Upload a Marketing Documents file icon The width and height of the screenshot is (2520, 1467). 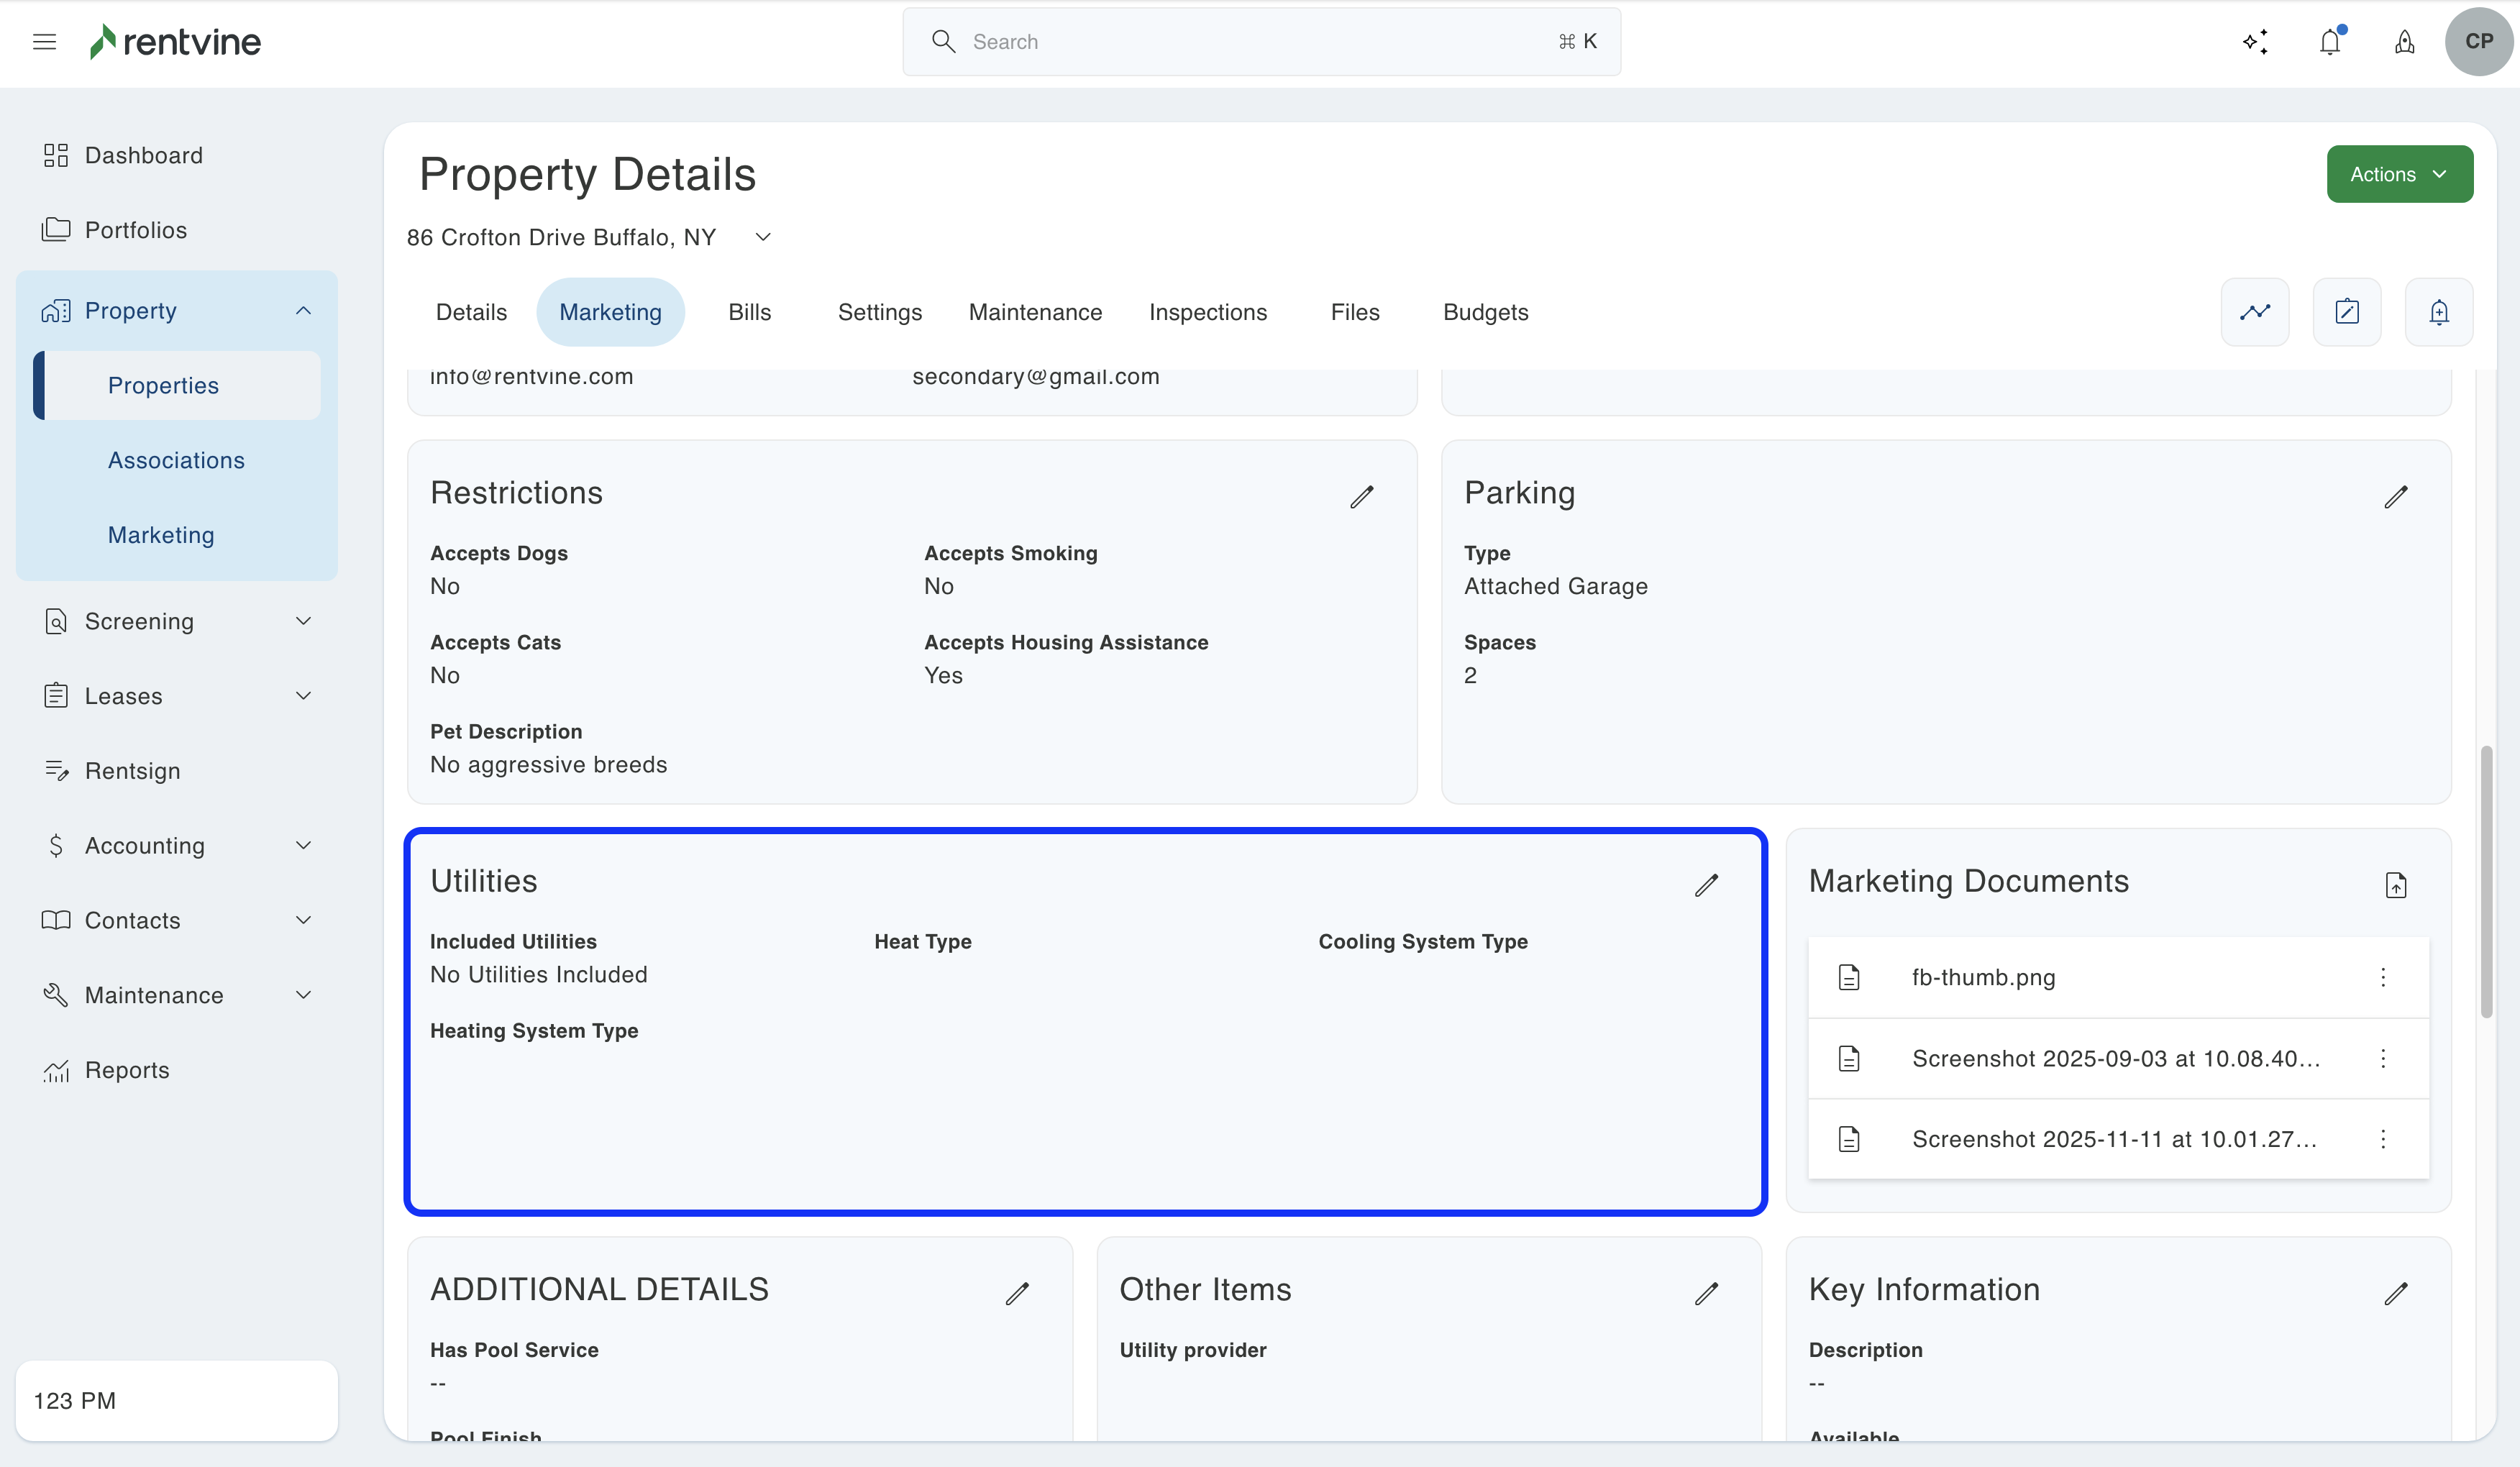2395,885
